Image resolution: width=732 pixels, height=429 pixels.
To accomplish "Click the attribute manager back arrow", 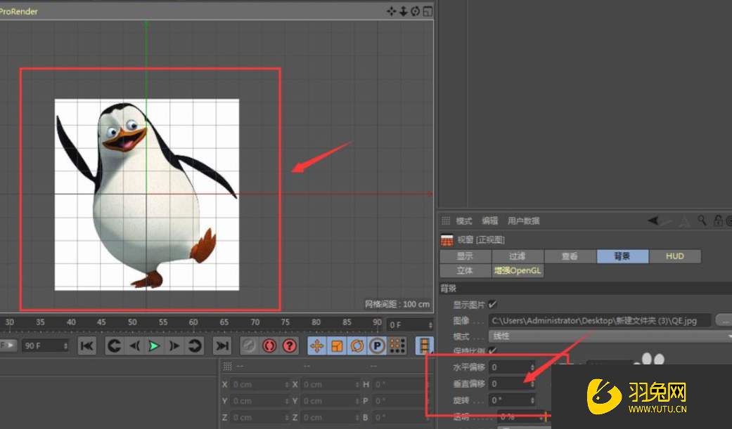I will 653,220.
